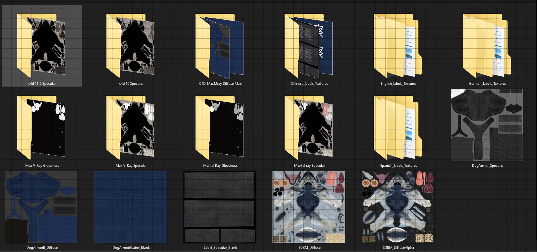Viewport: 537px width, 252px height.
Task: Open the Mental Ray Glossiness folder
Action: pos(220,128)
